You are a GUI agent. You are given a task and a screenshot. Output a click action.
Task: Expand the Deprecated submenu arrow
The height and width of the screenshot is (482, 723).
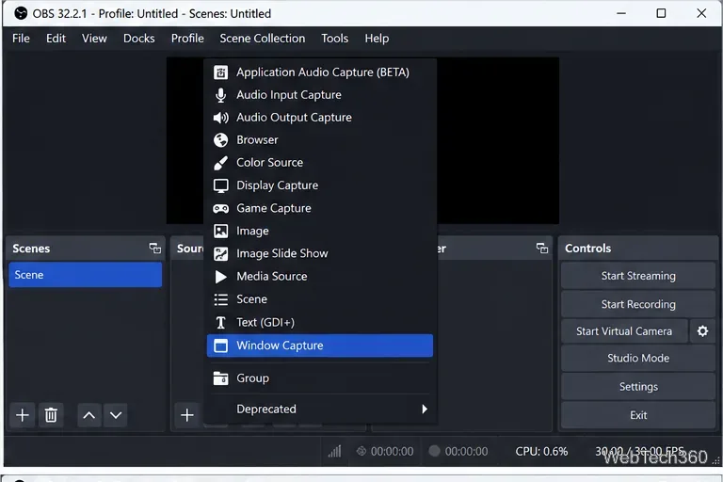click(x=425, y=410)
